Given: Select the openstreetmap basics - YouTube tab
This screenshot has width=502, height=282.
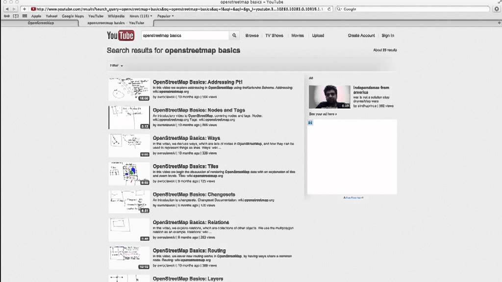Looking at the screenshot, I should [116, 23].
